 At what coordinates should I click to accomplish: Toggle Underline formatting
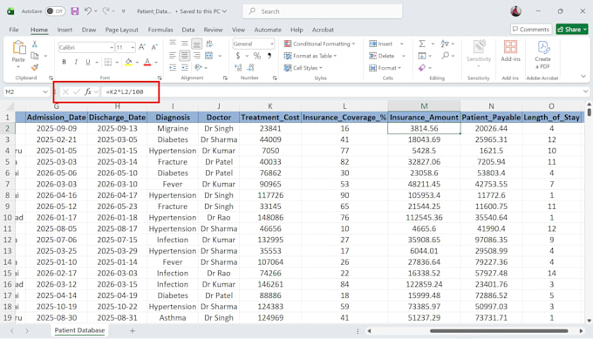(88, 62)
